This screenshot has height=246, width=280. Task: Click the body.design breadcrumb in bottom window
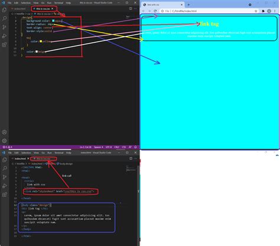(65, 163)
